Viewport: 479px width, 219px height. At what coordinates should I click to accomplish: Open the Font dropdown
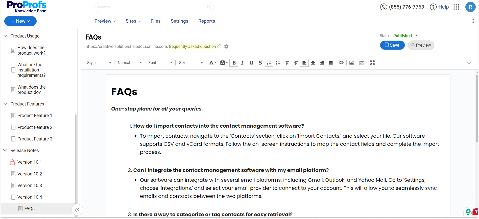[x=160, y=63]
